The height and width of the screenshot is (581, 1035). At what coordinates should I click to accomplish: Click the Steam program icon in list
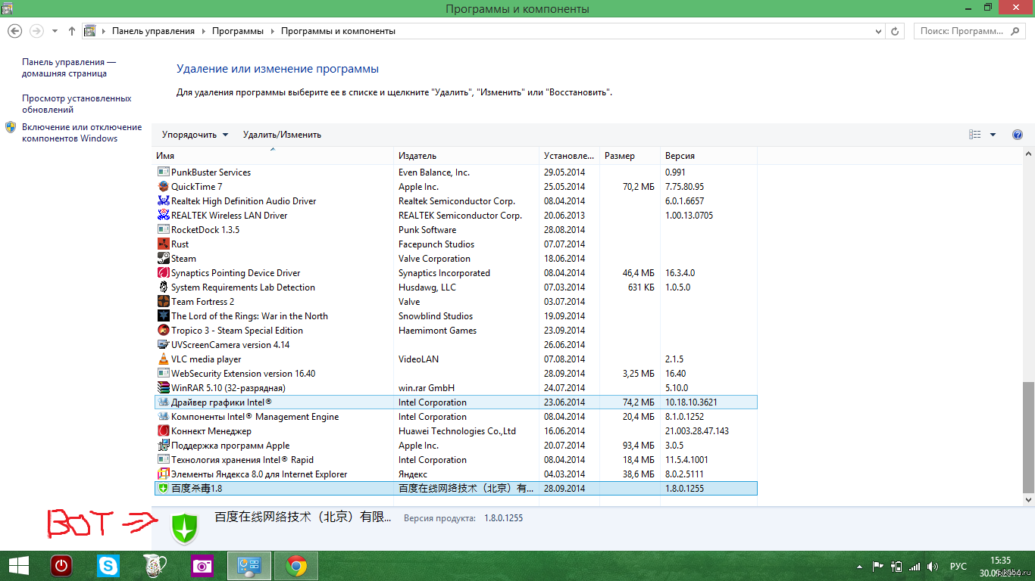tap(163, 259)
